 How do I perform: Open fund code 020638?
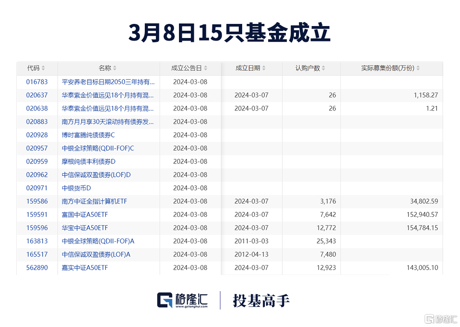37,108
